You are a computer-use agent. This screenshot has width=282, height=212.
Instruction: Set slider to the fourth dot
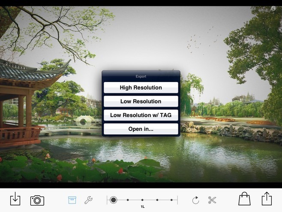157,200
